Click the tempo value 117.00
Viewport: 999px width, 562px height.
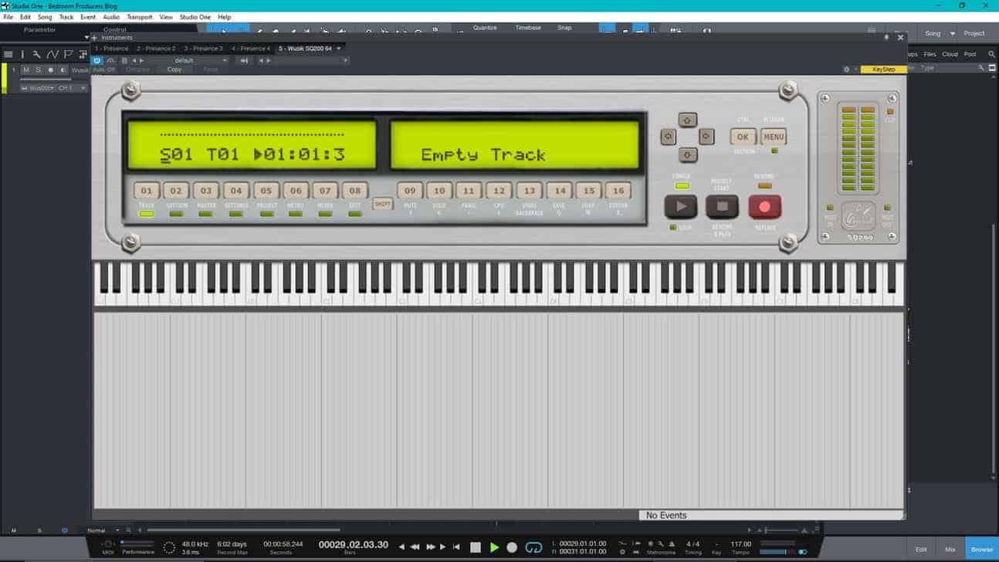[x=740, y=544]
